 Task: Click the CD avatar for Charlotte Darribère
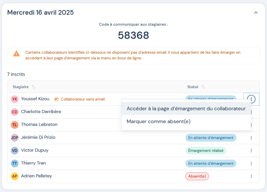coord(15,112)
